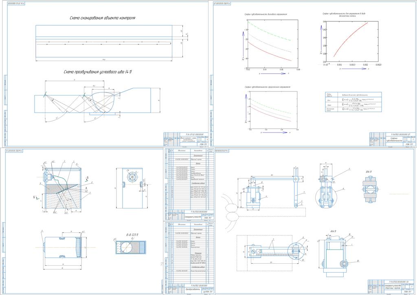This screenshot has width=417, height=295.
Task: Click "Графики чувствительности" in the title block
Action: click(394, 139)
